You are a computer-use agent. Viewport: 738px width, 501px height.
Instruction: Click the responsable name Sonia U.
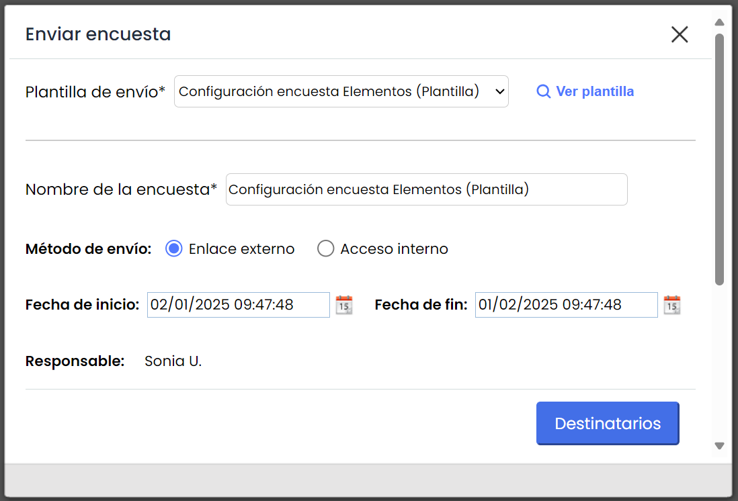tap(173, 361)
